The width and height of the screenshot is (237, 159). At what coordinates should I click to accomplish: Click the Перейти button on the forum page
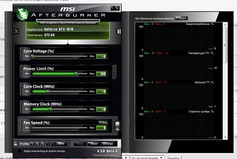[173, 158]
